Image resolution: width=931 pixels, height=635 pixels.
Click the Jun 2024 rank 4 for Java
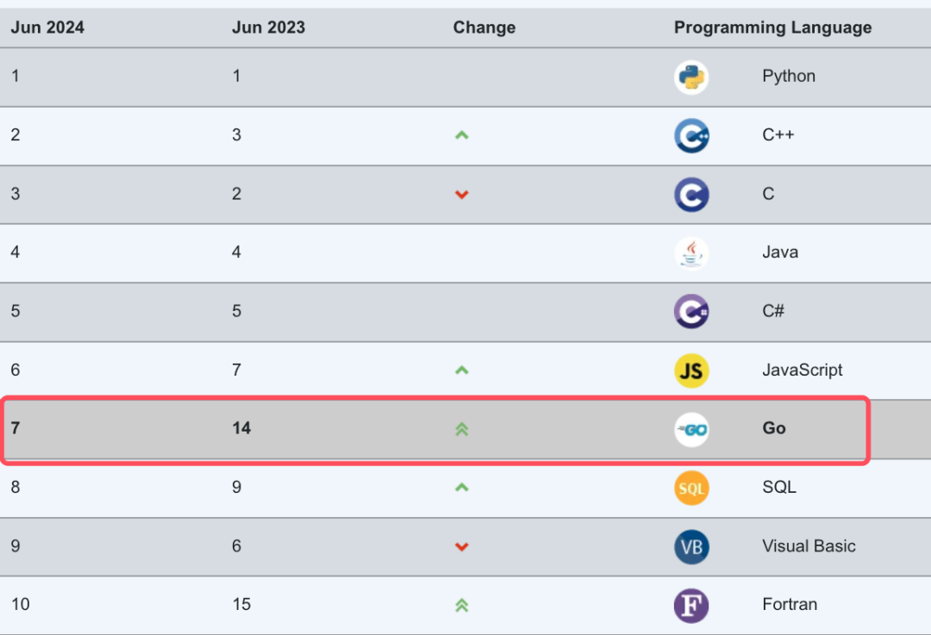pyautogui.click(x=16, y=252)
